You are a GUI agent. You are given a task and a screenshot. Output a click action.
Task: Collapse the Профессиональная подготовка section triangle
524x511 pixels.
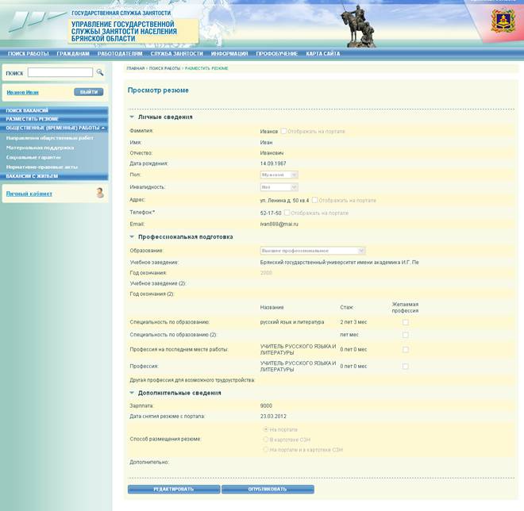coord(132,236)
